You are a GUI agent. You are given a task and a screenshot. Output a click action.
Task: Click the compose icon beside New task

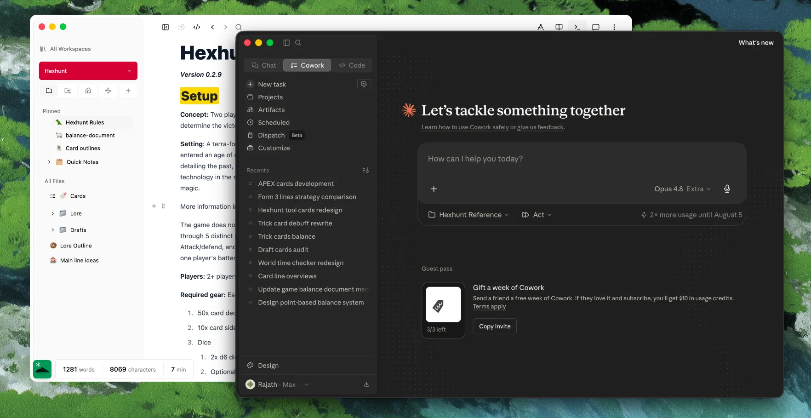point(364,84)
